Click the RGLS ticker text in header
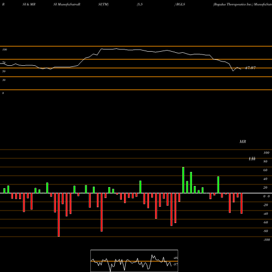The height and width of the screenshot is (272, 272). [181, 4]
